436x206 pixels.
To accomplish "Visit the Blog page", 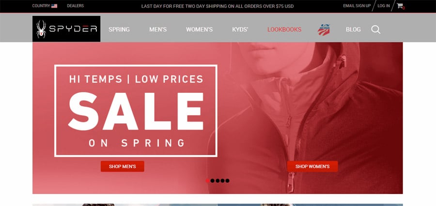I will (353, 29).
